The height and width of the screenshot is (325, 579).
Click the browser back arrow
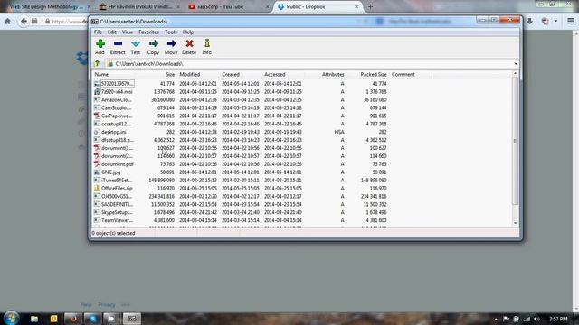(x=24, y=22)
